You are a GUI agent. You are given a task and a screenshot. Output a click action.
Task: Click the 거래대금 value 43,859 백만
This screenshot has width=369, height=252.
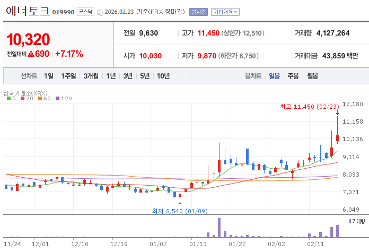tap(340, 56)
